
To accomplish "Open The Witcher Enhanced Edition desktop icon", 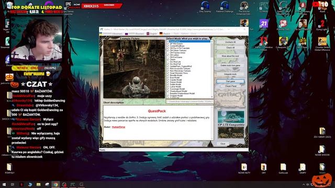I will click(244, 8).
